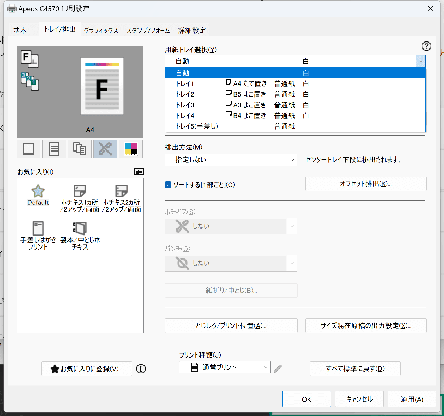
Task: Open the プリント種類 通常プリント dropdown
Action: click(225, 367)
